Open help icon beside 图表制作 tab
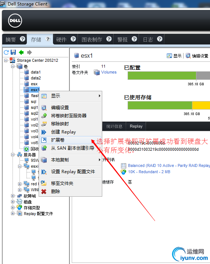 pos(109,39)
